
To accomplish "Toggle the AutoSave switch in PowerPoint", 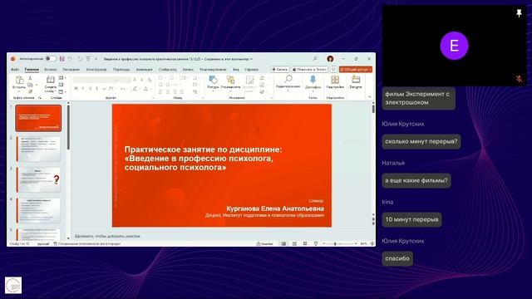I will coord(51,59).
